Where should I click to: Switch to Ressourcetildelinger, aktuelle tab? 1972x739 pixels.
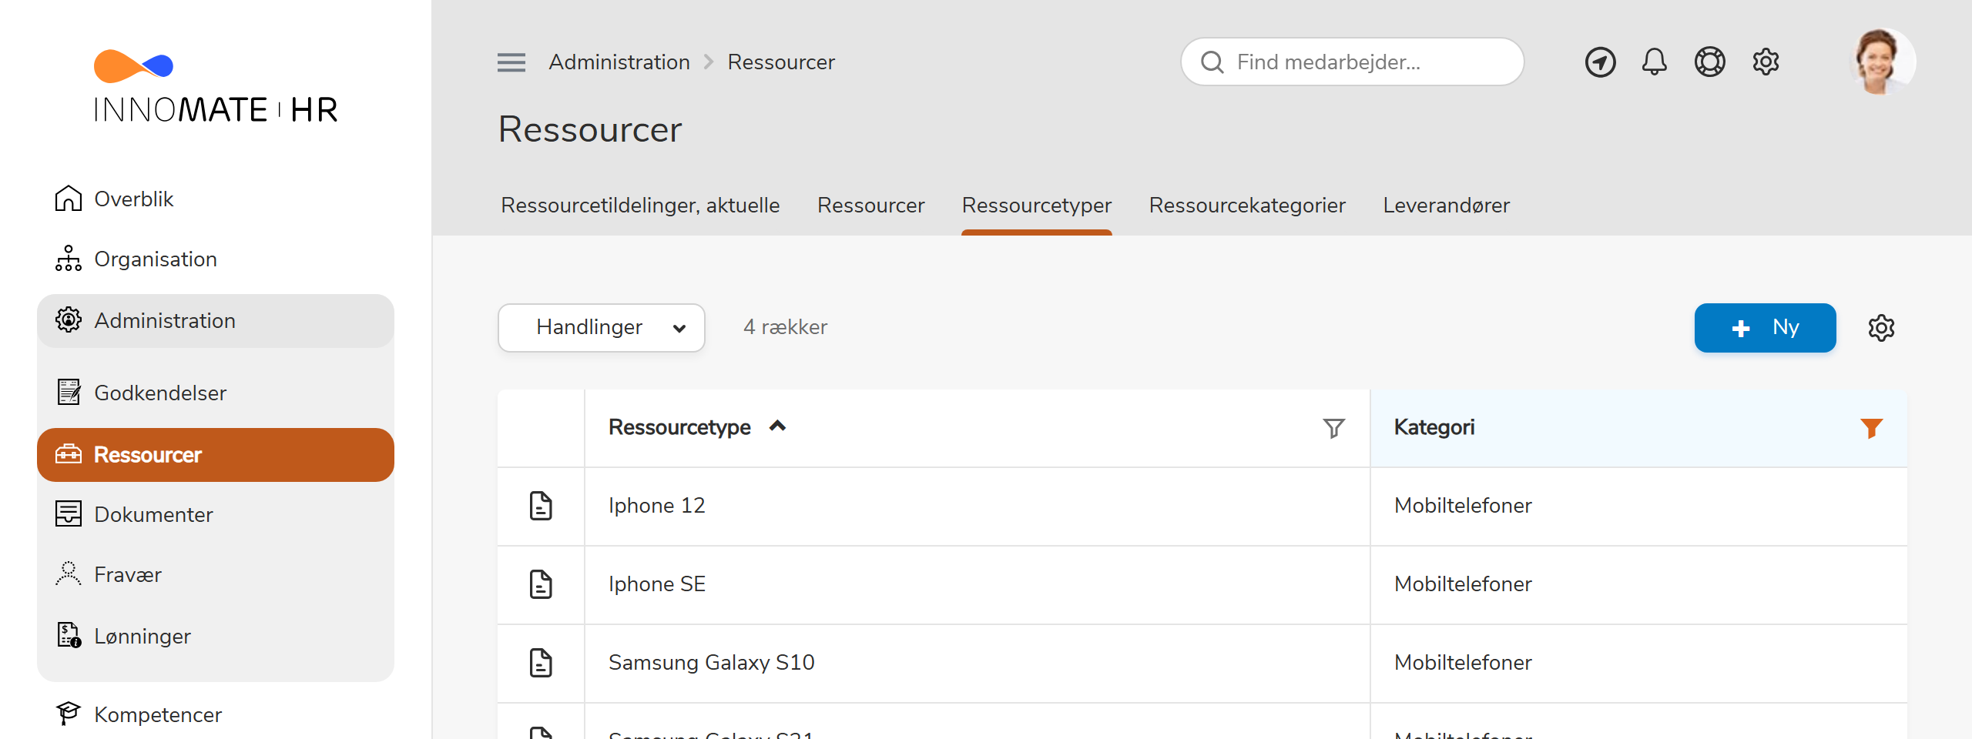(640, 206)
